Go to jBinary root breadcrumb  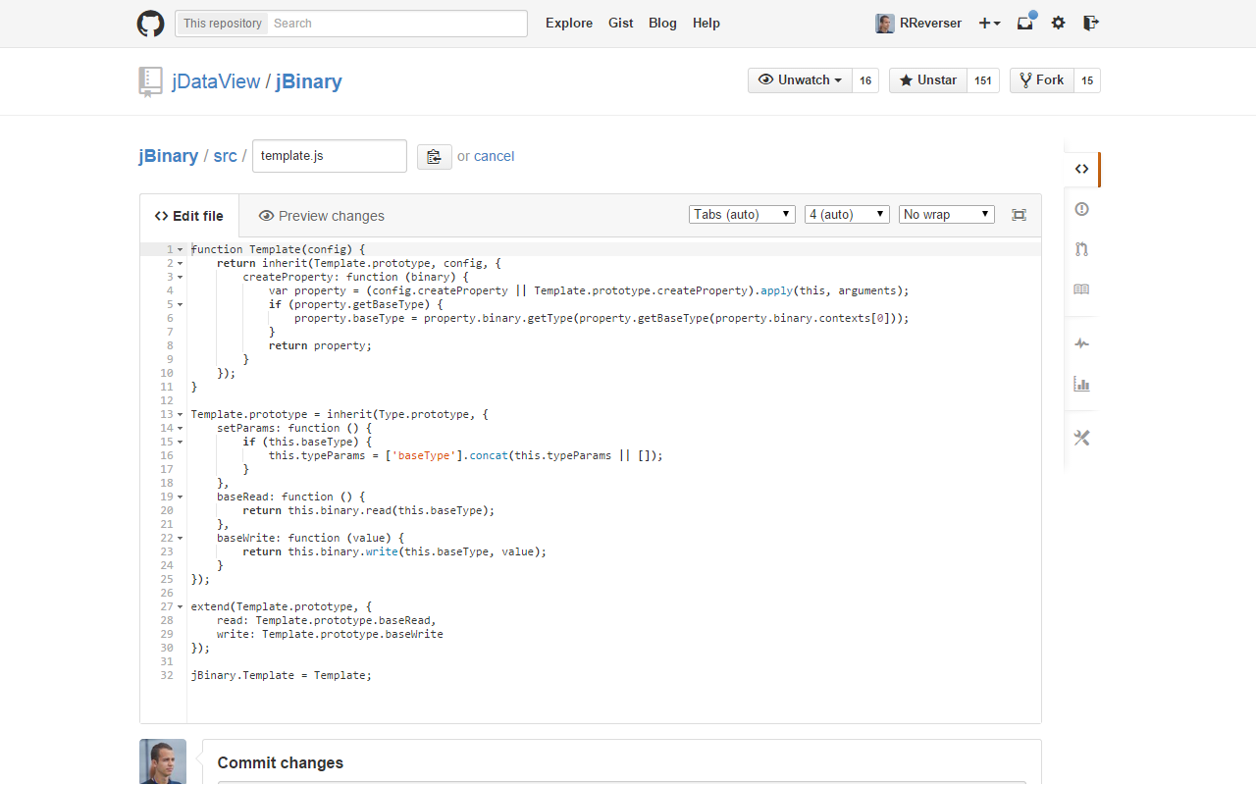[x=169, y=156]
